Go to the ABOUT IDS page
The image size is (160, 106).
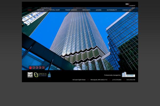coord(41,10)
